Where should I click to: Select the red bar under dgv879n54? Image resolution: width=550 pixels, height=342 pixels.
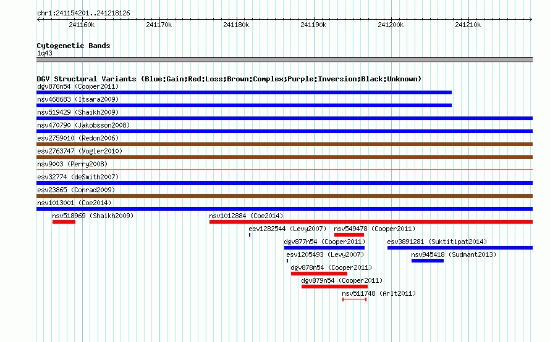coord(334,287)
